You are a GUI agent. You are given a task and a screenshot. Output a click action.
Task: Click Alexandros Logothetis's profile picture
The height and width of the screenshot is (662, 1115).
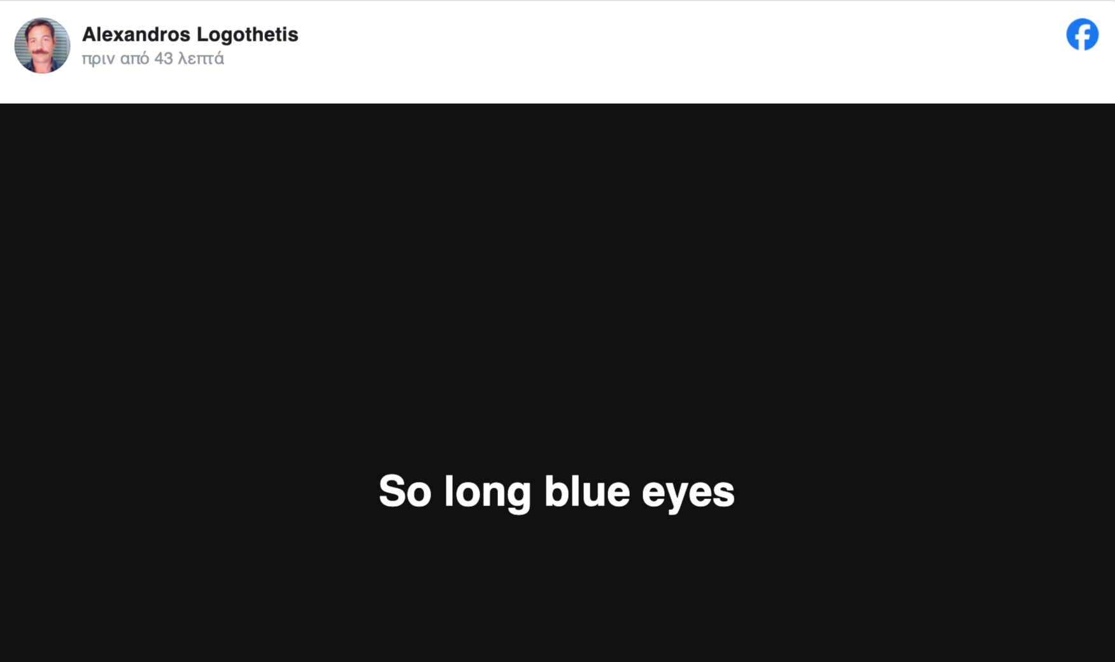42,45
